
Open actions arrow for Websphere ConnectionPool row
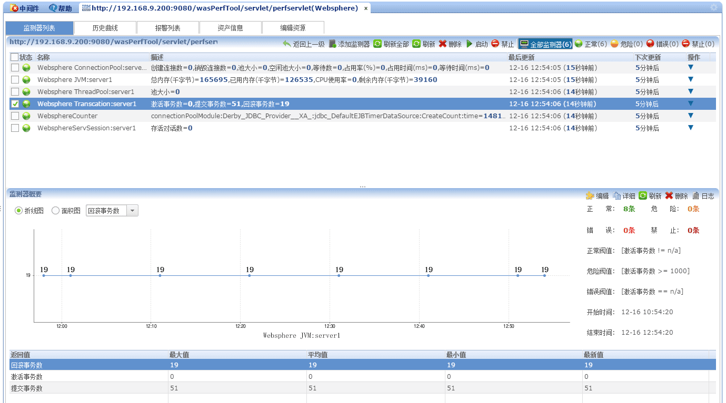[x=691, y=67]
